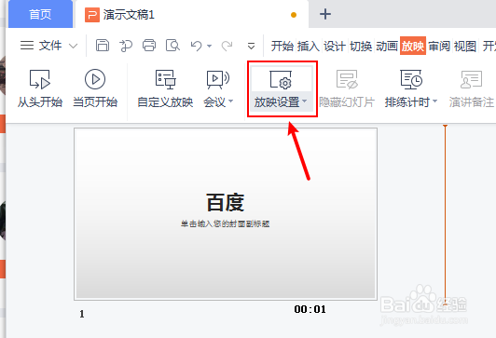496x338 pixels.
Task: Click the 放映设置 gear screen icon
Action: pos(281,79)
